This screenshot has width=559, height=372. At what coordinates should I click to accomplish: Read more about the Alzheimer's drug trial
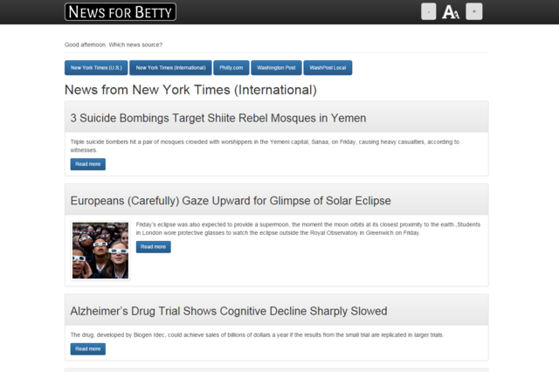88,348
